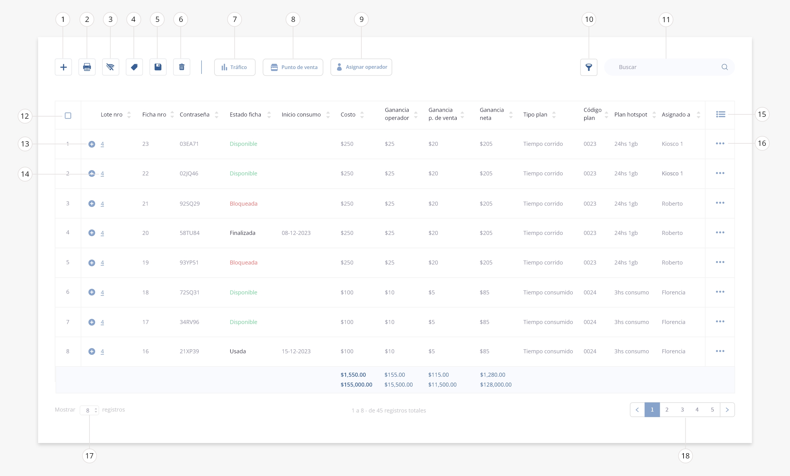
Task: Go to pagination page 3
Action: coord(682,410)
